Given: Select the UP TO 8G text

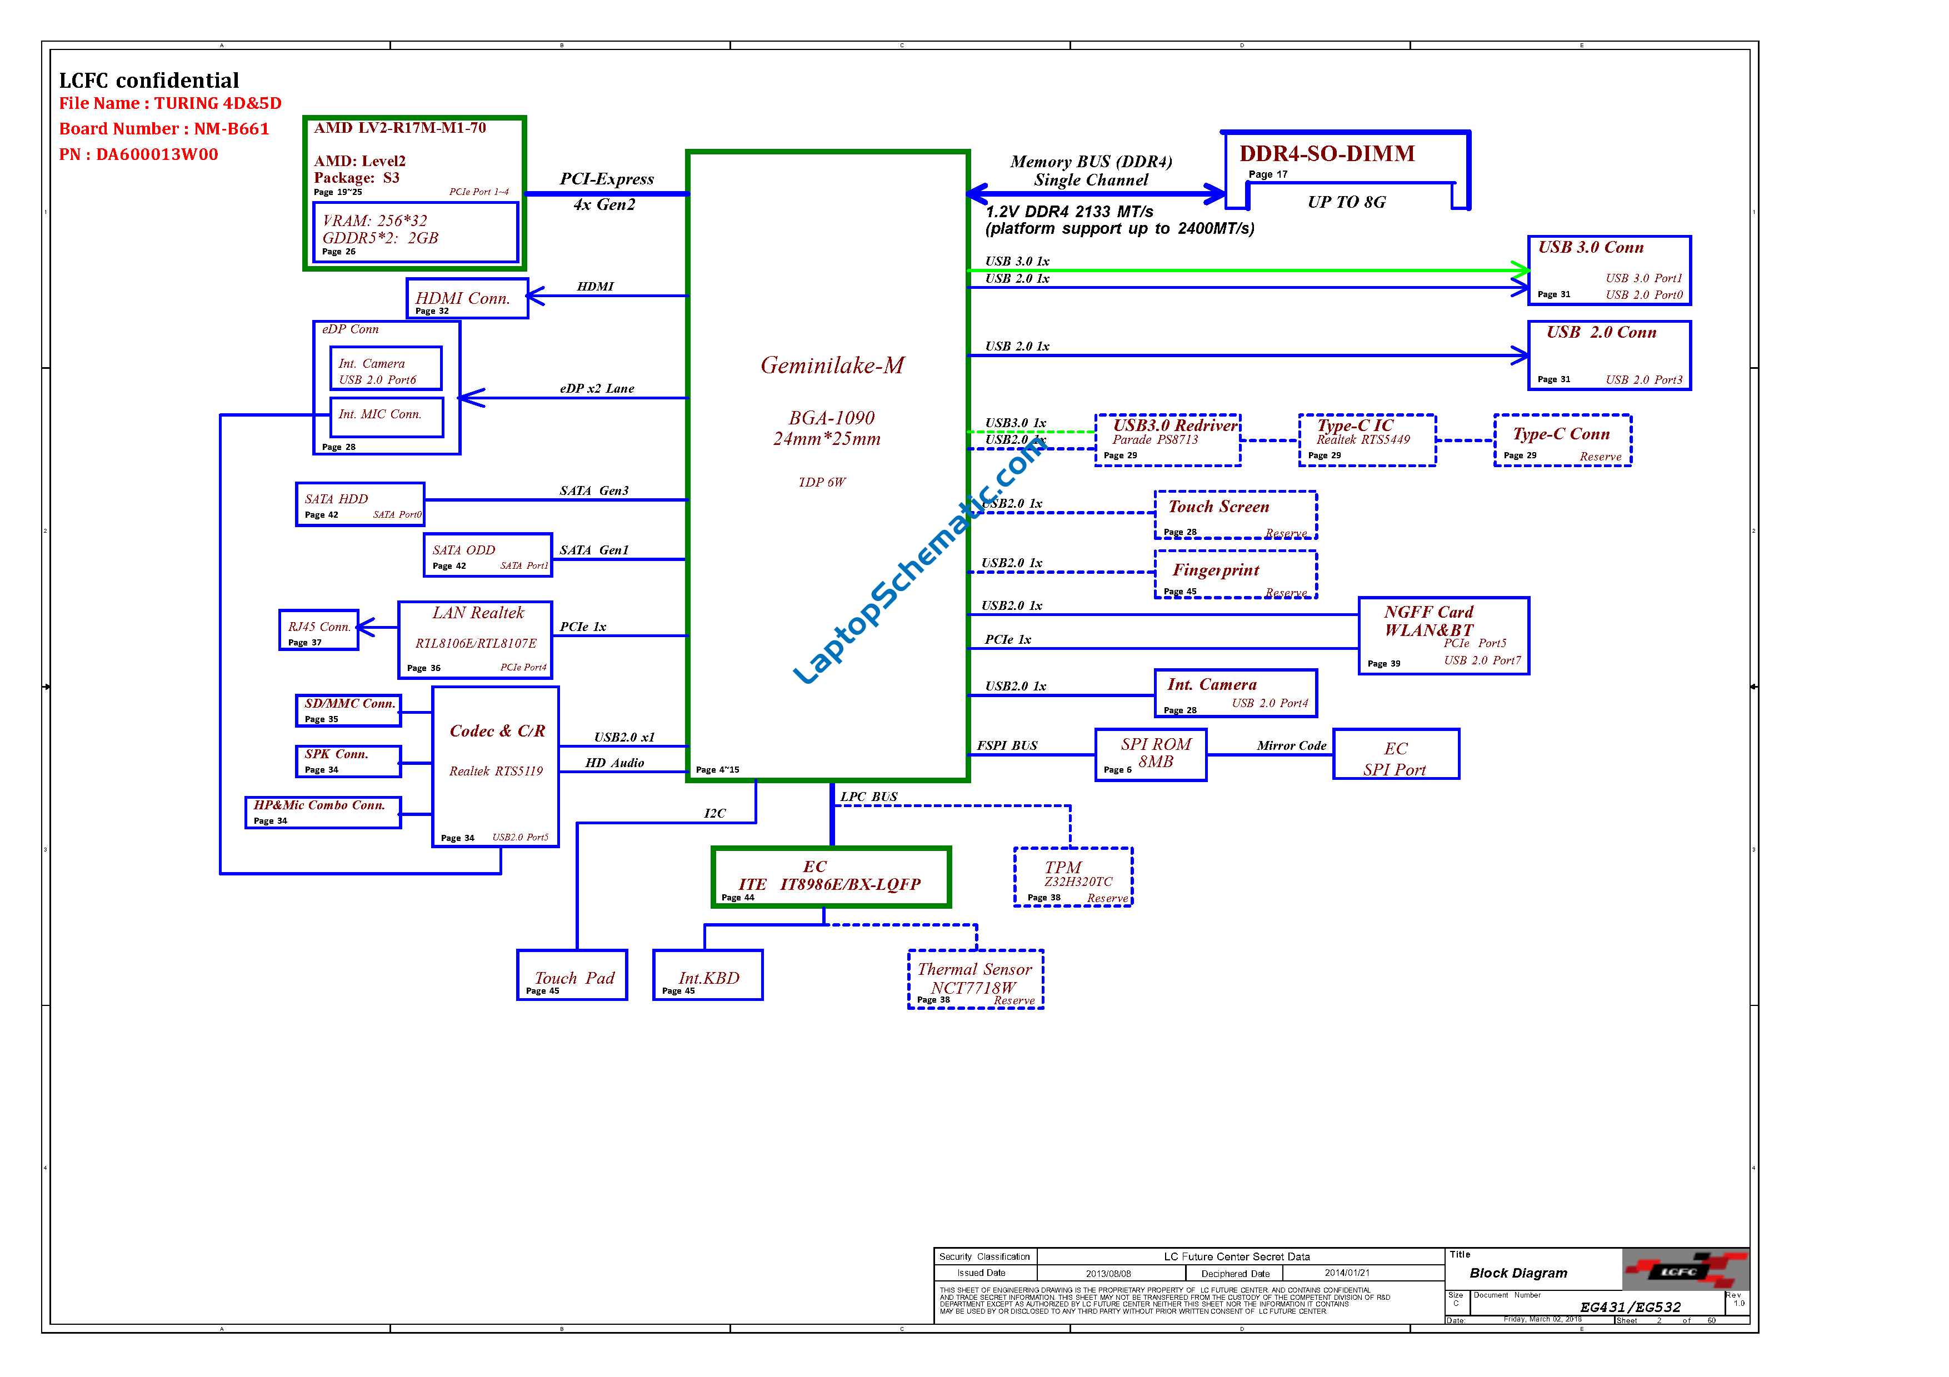Looking at the screenshot, I should (1346, 202).
